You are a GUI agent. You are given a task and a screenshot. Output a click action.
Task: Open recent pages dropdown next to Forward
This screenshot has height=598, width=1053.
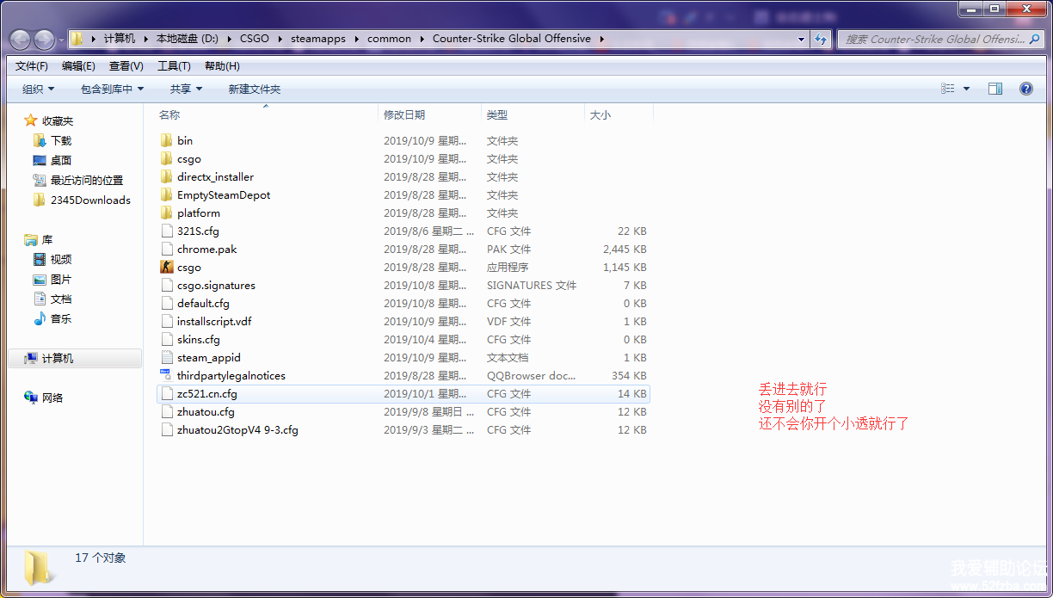62,40
